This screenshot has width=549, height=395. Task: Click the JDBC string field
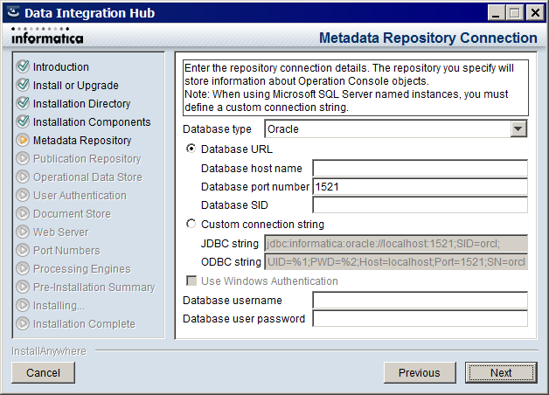pos(396,243)
